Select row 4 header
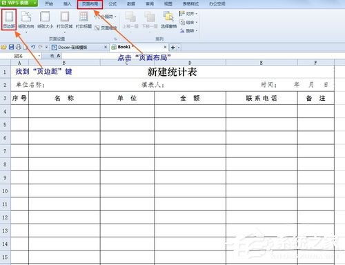The image size is (345, 265). pos(5,112)
